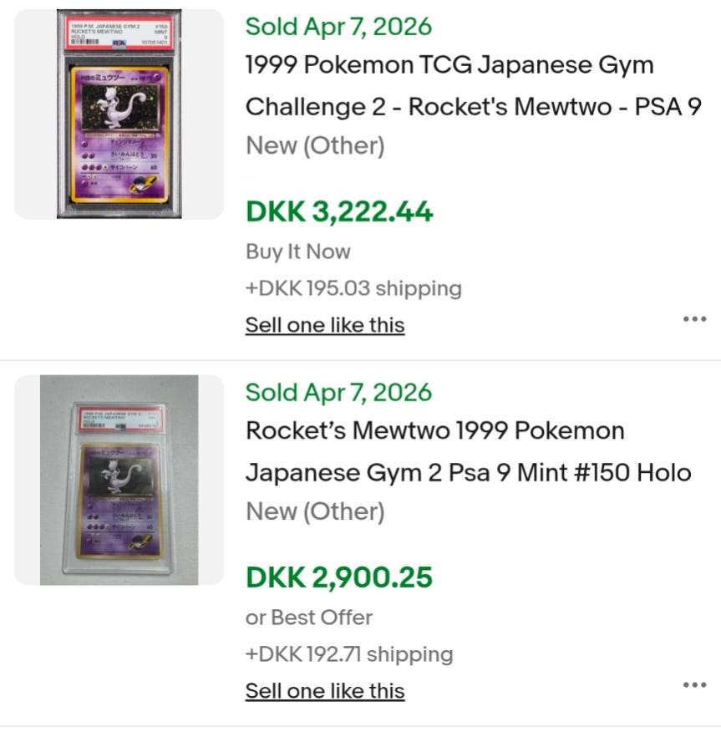This screenshot has width=721, height=732.
Task: Open the Gym Challenge 2 Rocket's Mewtwo thumbnail
Action: point(119,114)
